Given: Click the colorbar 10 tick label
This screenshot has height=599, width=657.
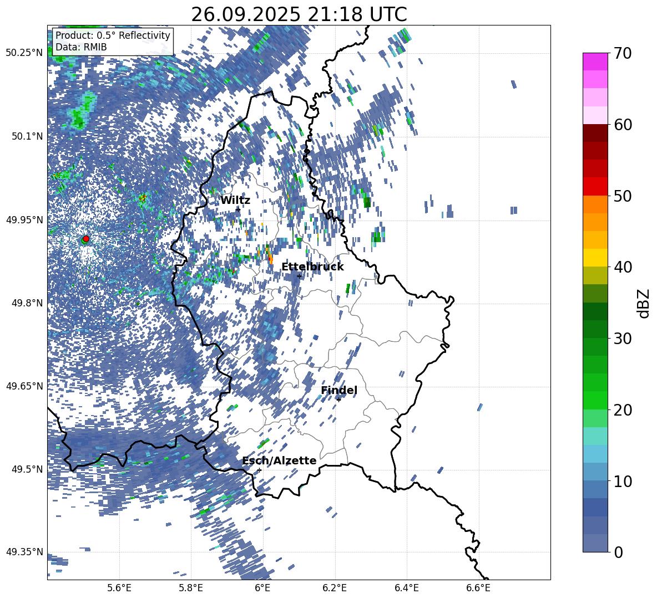Looking at the screenshot, I should pyautogui.click(x=623, y=481).
